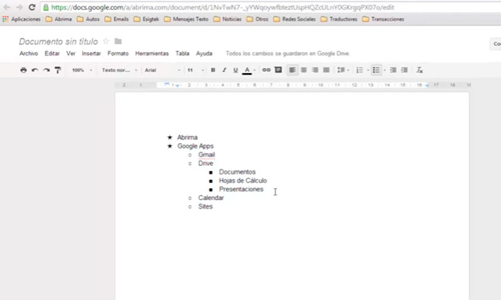Undo the last action
Viewport: 501px width, 300px height.
[35, 70]
